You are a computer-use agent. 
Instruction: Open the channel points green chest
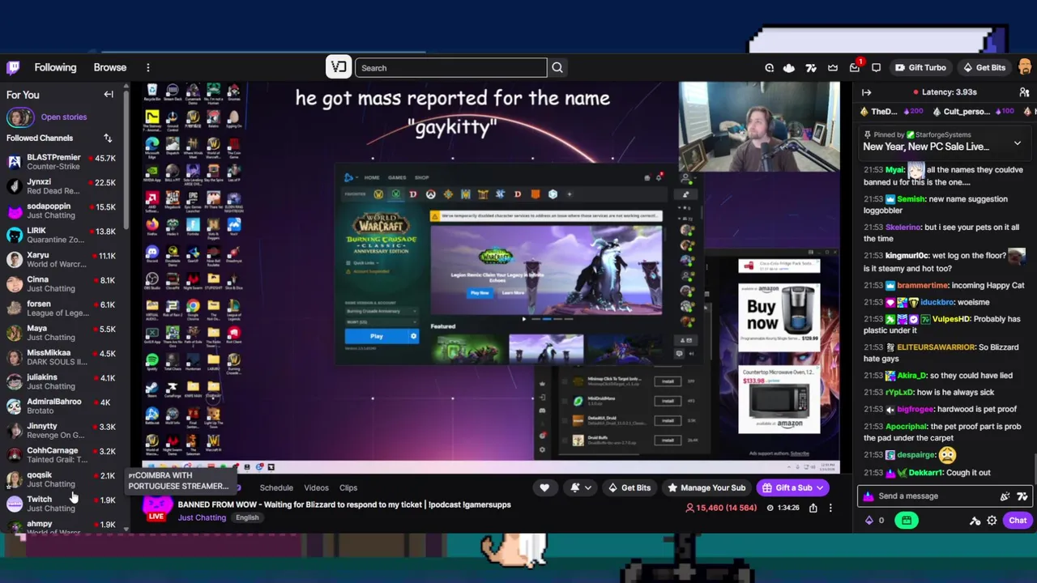[907, 521]
